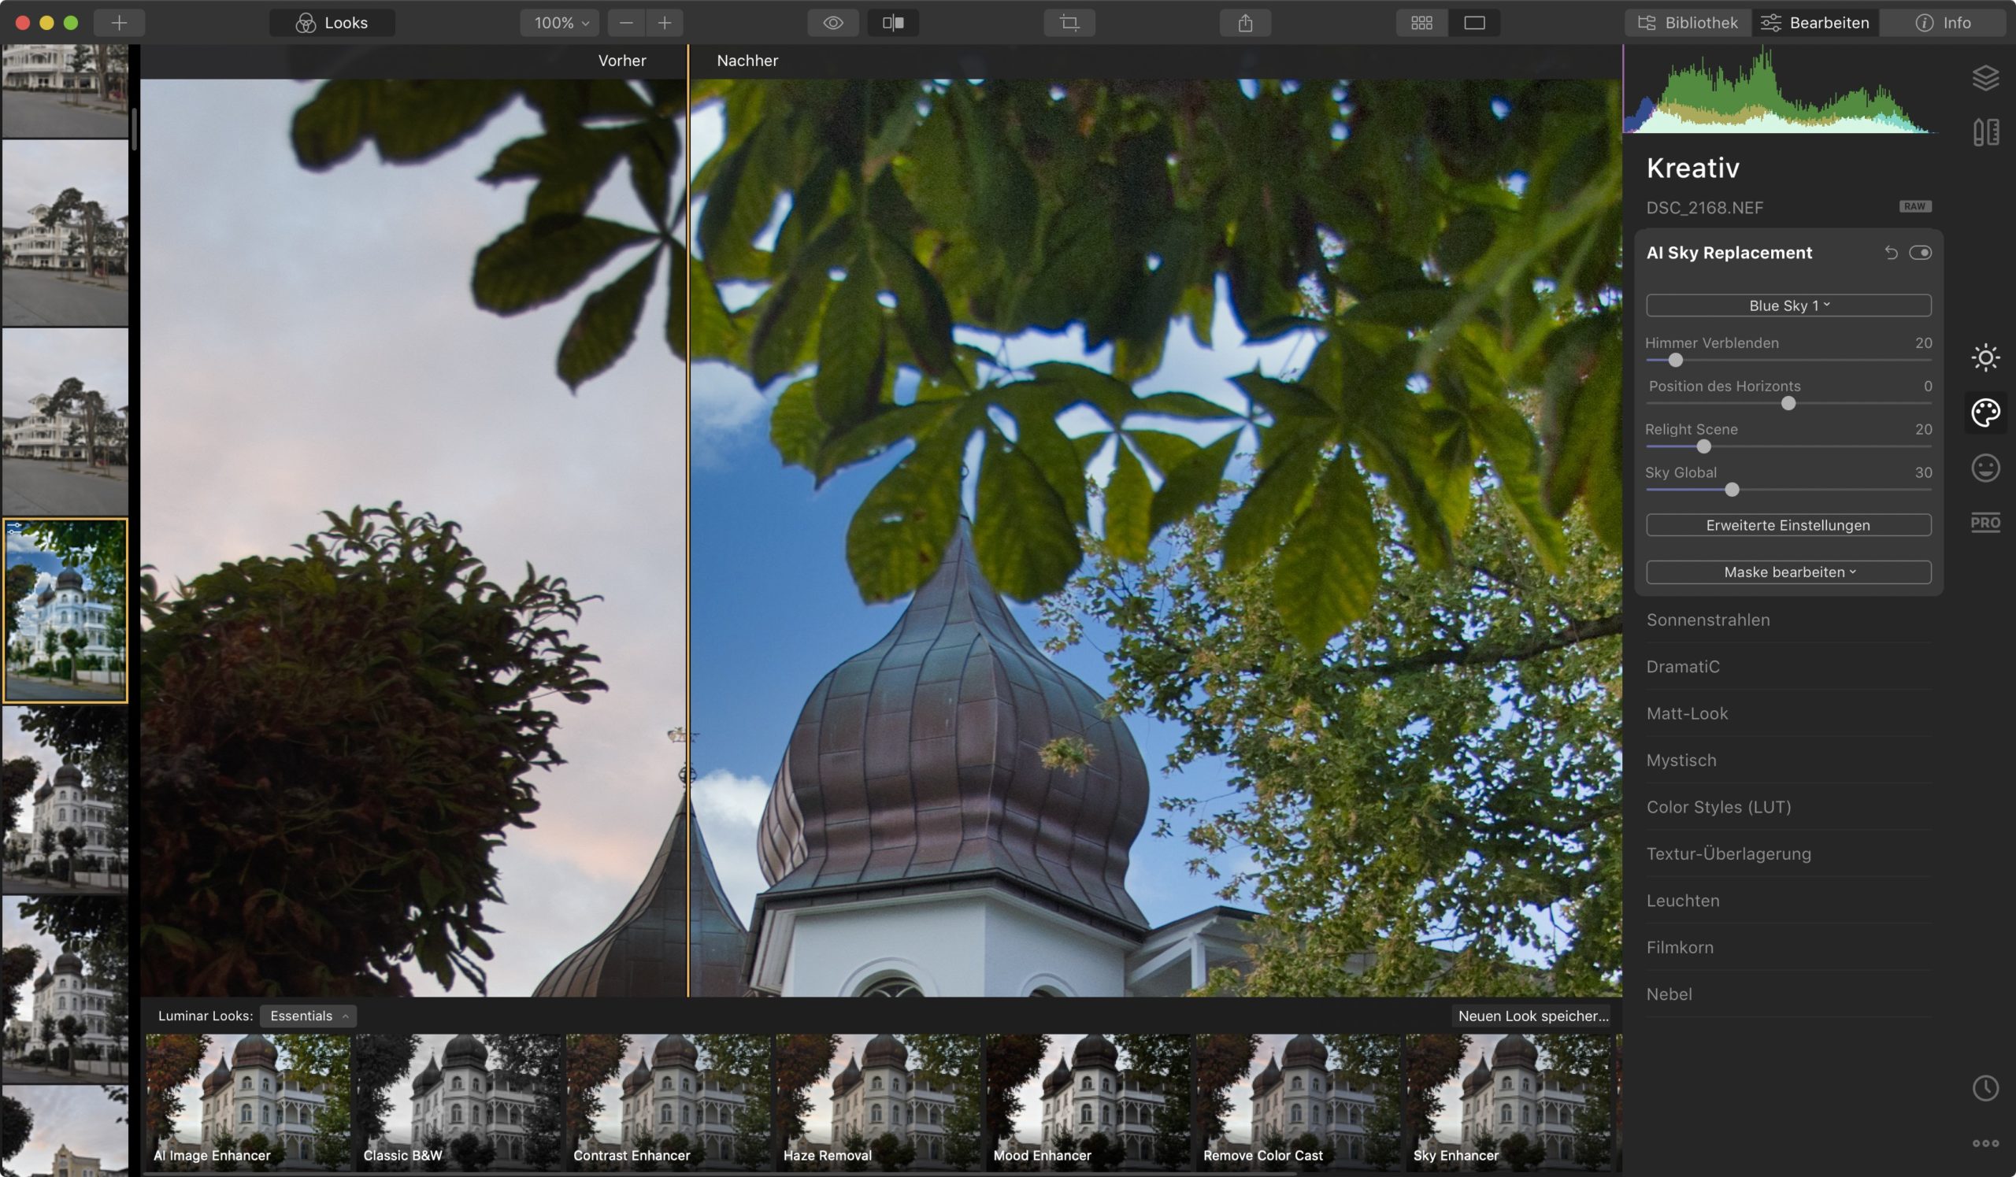2016x1177 pixels.
Task: Apply the Remove Color Cast look
Action: click(1299, 1103)
